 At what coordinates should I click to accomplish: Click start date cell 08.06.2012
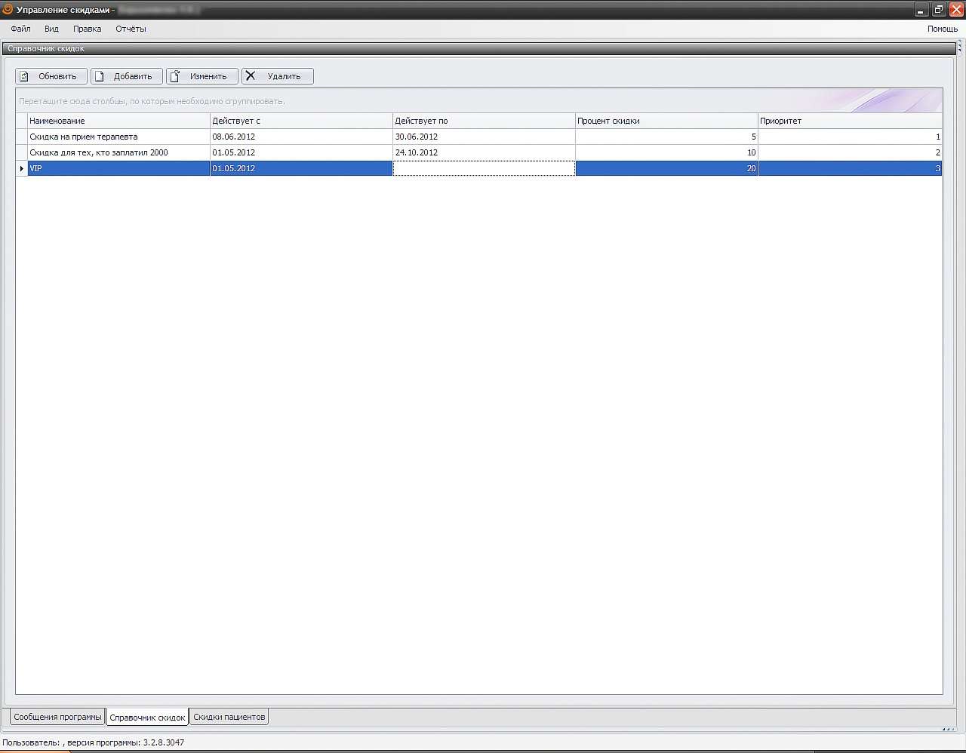click(301, 137)
